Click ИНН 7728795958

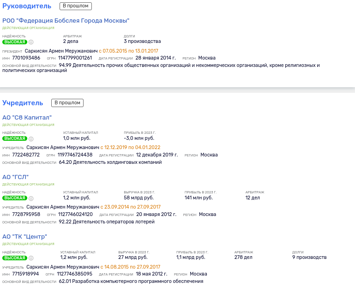(26, 215)
